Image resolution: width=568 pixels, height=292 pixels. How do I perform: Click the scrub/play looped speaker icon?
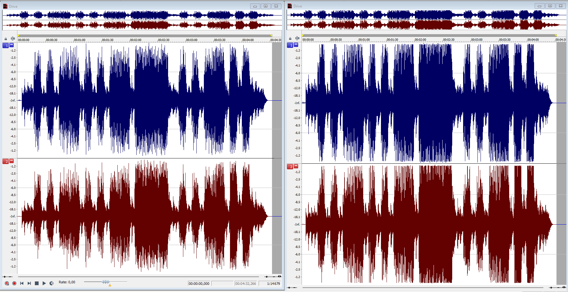click(x=52, y=283)
